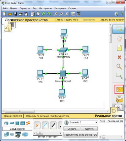Create a new file with toolbar icon
Image resolution: width=126 pixels, height=141 pixels.
(4, 14)
